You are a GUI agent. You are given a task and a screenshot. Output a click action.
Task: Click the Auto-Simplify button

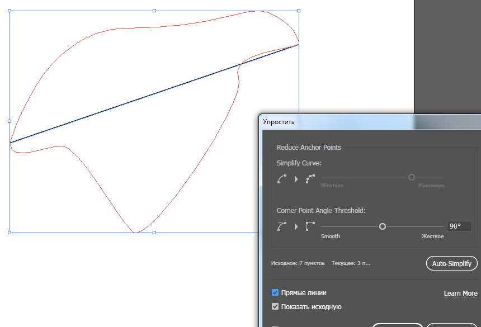click(451, 263)
